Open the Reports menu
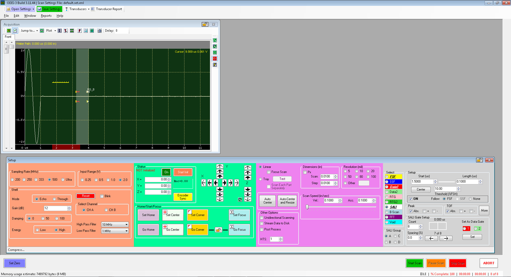This screenshot has width=511, height=277. tap(46, 16)
